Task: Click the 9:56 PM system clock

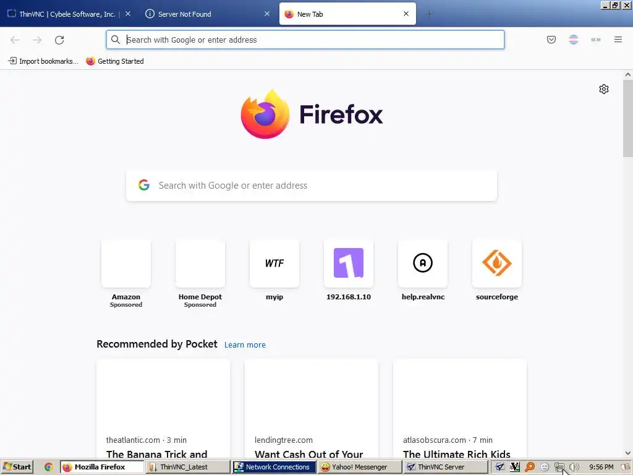Action: tap(601, 467)
